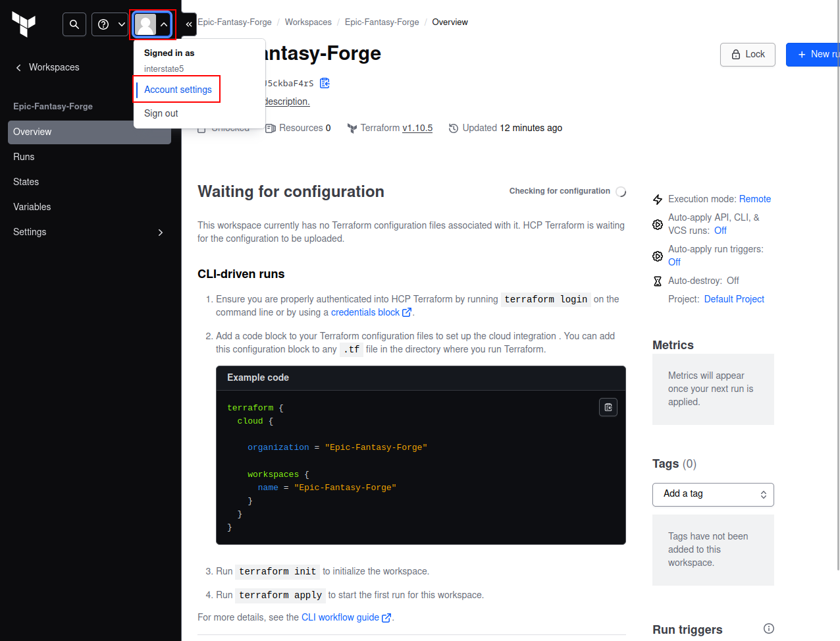Go back to Workspaces list

(x=47, y=67)
